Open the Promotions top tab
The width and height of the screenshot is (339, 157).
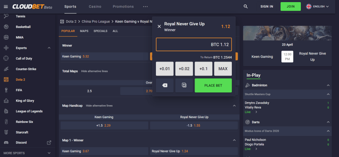123,6
